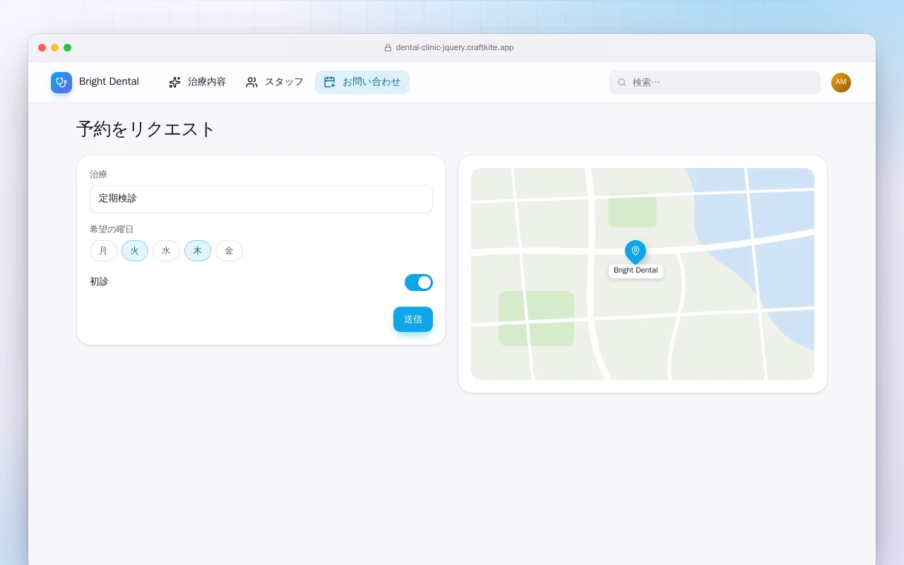Click the 予約をリクエスト heading
Screen dimensions: 904x565
[x=145, y=129]
